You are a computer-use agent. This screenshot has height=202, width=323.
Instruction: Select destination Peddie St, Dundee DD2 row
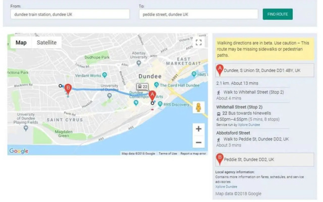[264, 160]
